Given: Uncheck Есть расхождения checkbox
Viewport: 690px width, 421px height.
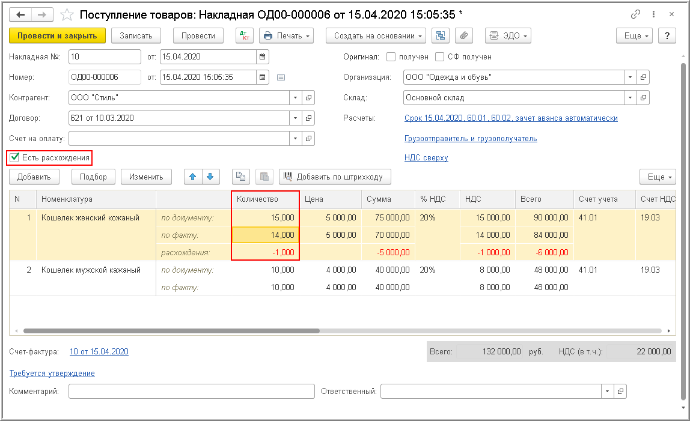Looking at the screenshot, I should coord(15,157).
